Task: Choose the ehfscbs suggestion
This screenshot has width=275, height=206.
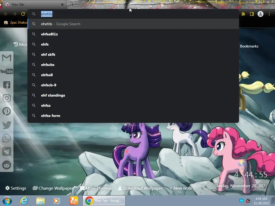Action: pyautogui.click(x=133, y=65)
